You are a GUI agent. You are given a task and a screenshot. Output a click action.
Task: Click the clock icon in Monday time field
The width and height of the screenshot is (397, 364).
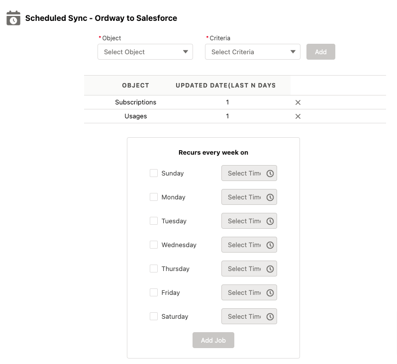pyautogui.click(x=270, y=197)
